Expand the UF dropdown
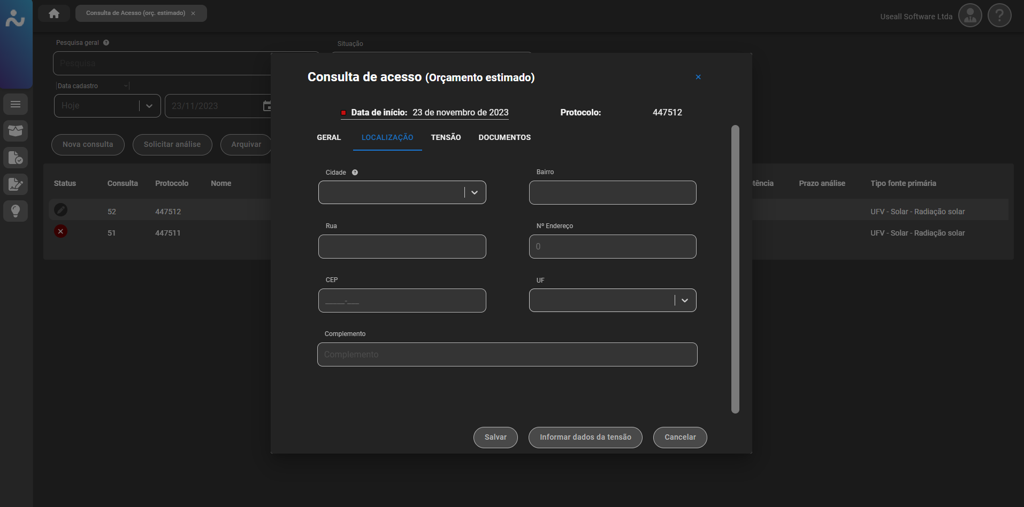Screen dimensions: 1024x507 [684, 300]
